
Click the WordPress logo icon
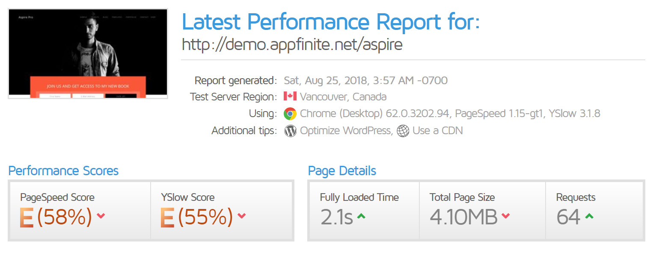tap(290, 131)
